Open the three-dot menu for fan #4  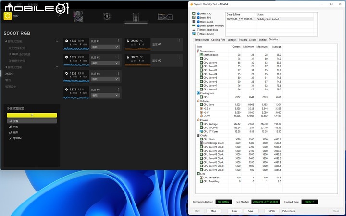pyautogui.click(x=119, y=89)
